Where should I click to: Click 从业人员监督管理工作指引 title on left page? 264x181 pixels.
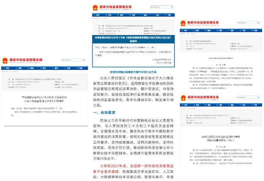44,101
